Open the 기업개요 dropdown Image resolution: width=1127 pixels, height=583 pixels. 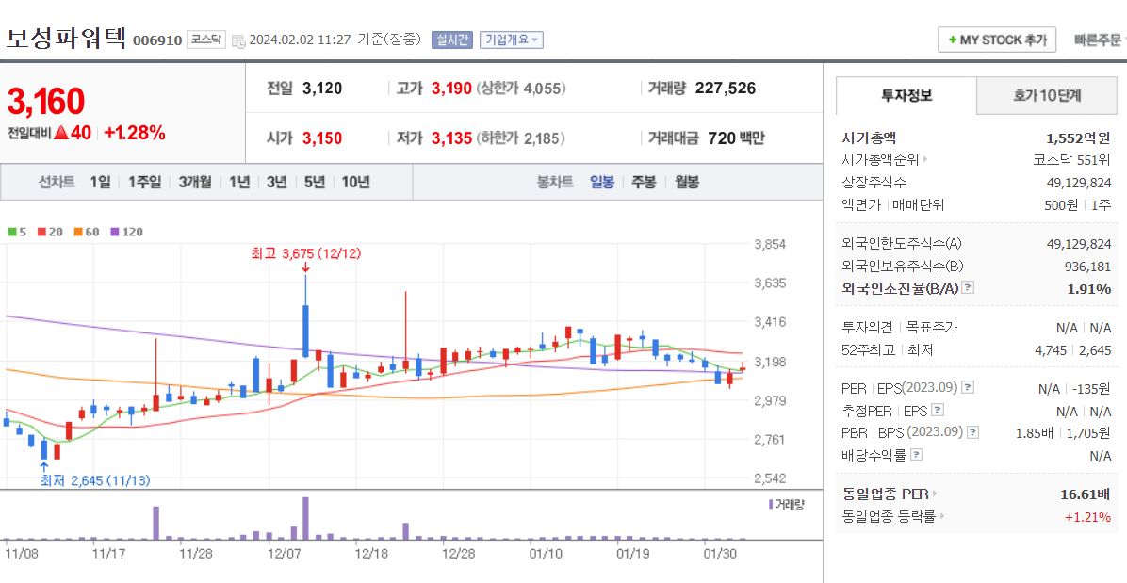[x=512, y=40]
